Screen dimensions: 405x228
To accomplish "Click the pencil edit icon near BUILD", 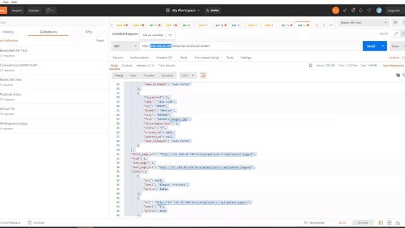I will [396, 34].
